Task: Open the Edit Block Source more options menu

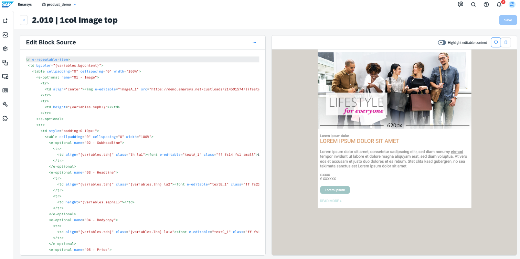Action: (254, 42)
